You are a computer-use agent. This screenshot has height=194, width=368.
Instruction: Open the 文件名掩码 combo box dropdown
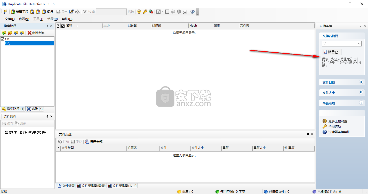click(359, 44)
